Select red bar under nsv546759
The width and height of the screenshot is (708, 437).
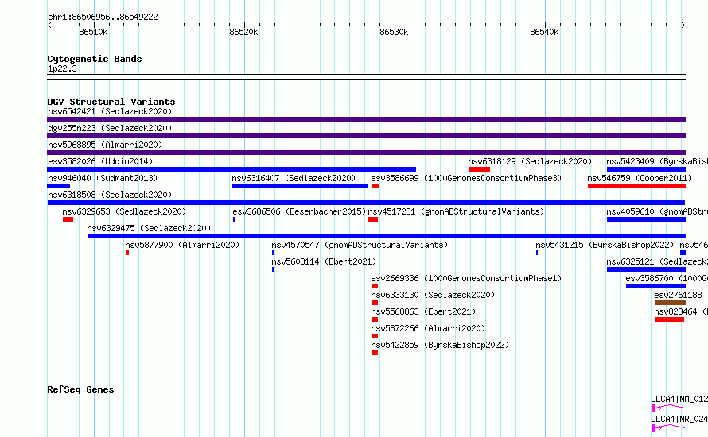click(x=636, y=186)
